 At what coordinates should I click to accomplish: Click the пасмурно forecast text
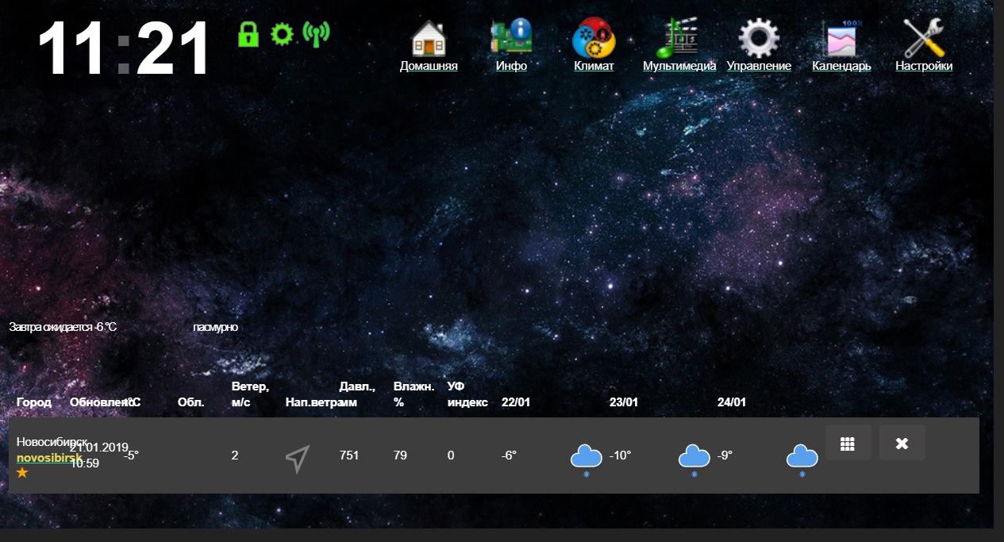click(215, 327)
